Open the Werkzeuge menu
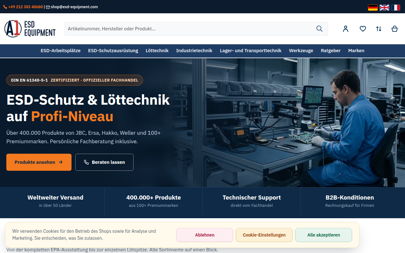This screenshot has width=405, height=253. point(301,51)
